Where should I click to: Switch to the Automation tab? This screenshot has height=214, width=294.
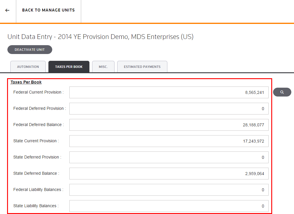click(28, 67)
